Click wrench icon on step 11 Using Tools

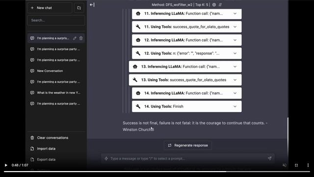[138, 27]
